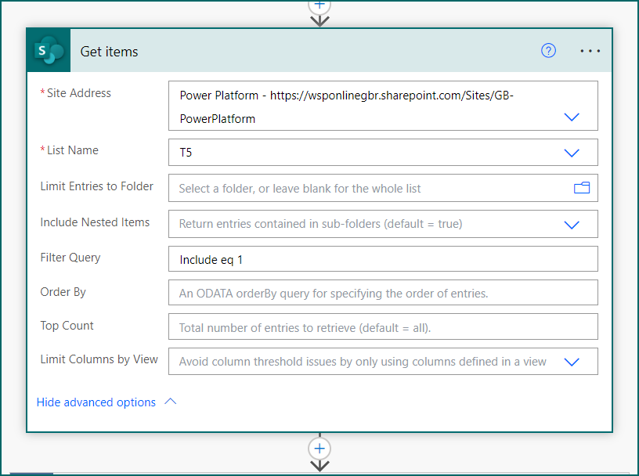The image size is (639, 476).
Task: Click the Include Nested Items field
Action: point(383,224)
